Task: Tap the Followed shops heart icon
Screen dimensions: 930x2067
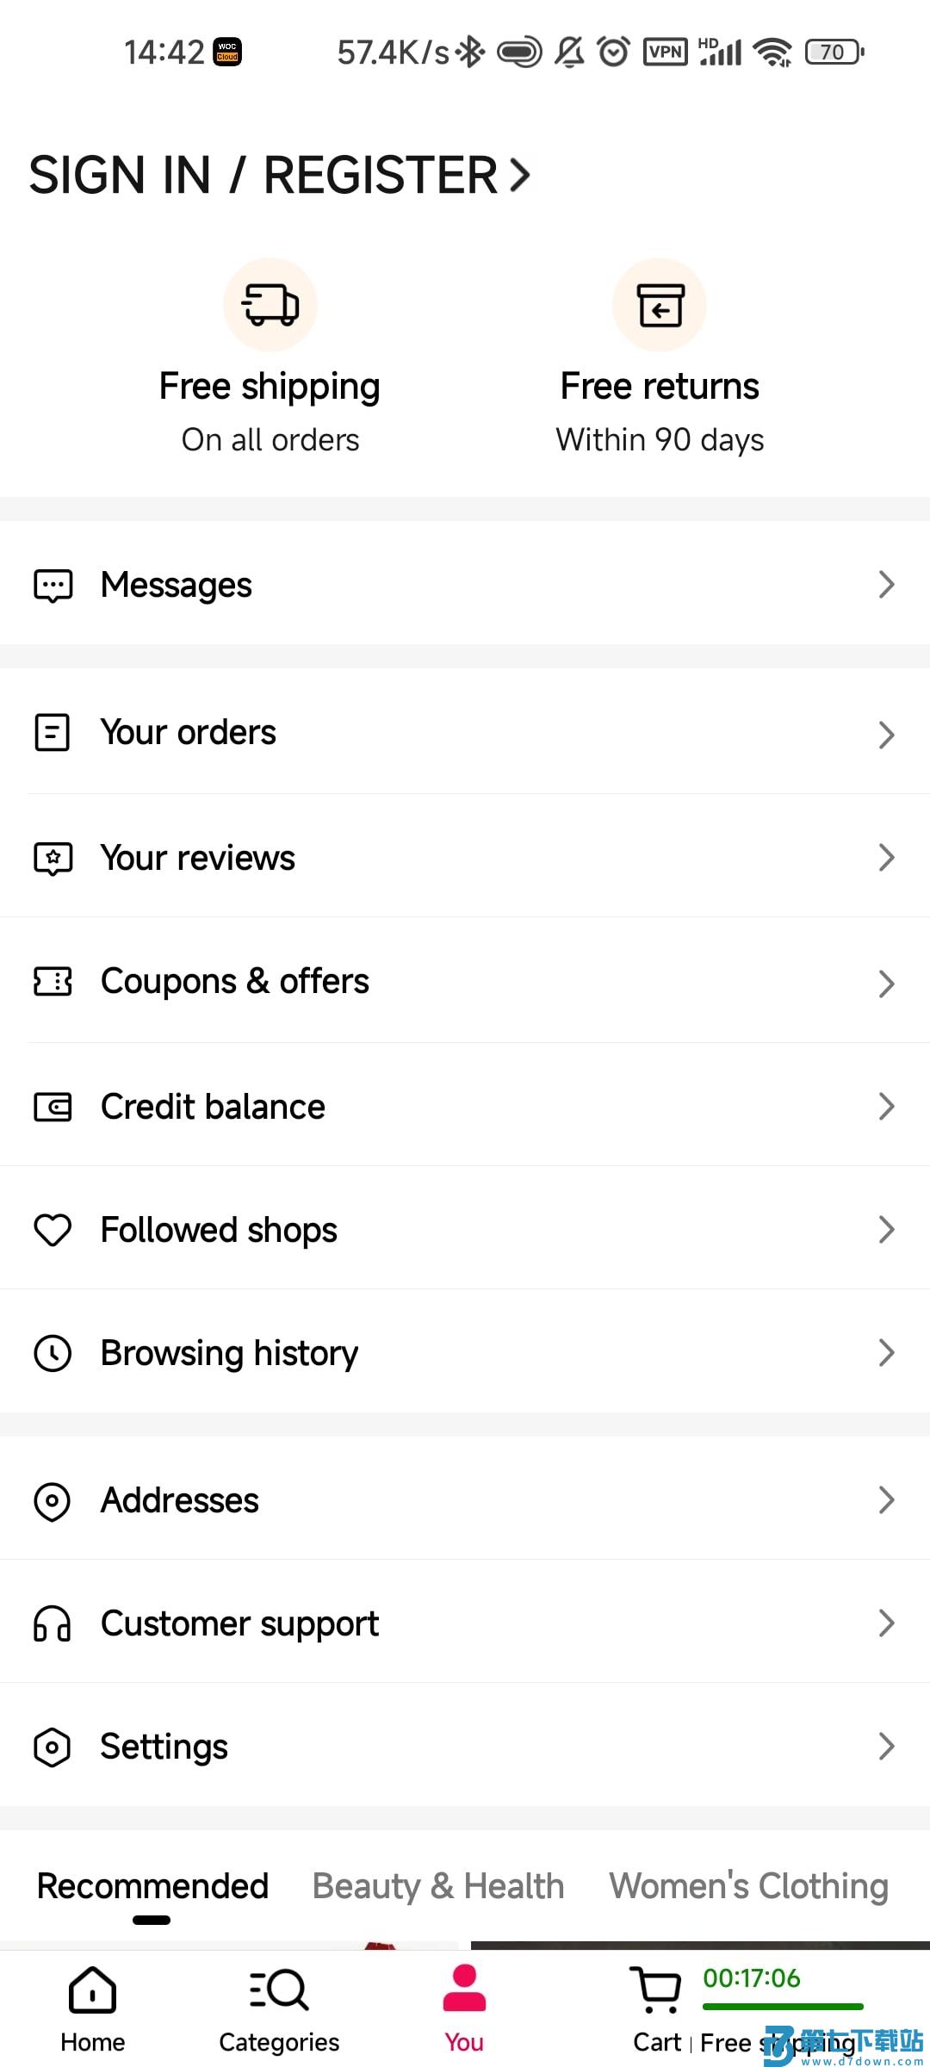Action: (53, 1230)
